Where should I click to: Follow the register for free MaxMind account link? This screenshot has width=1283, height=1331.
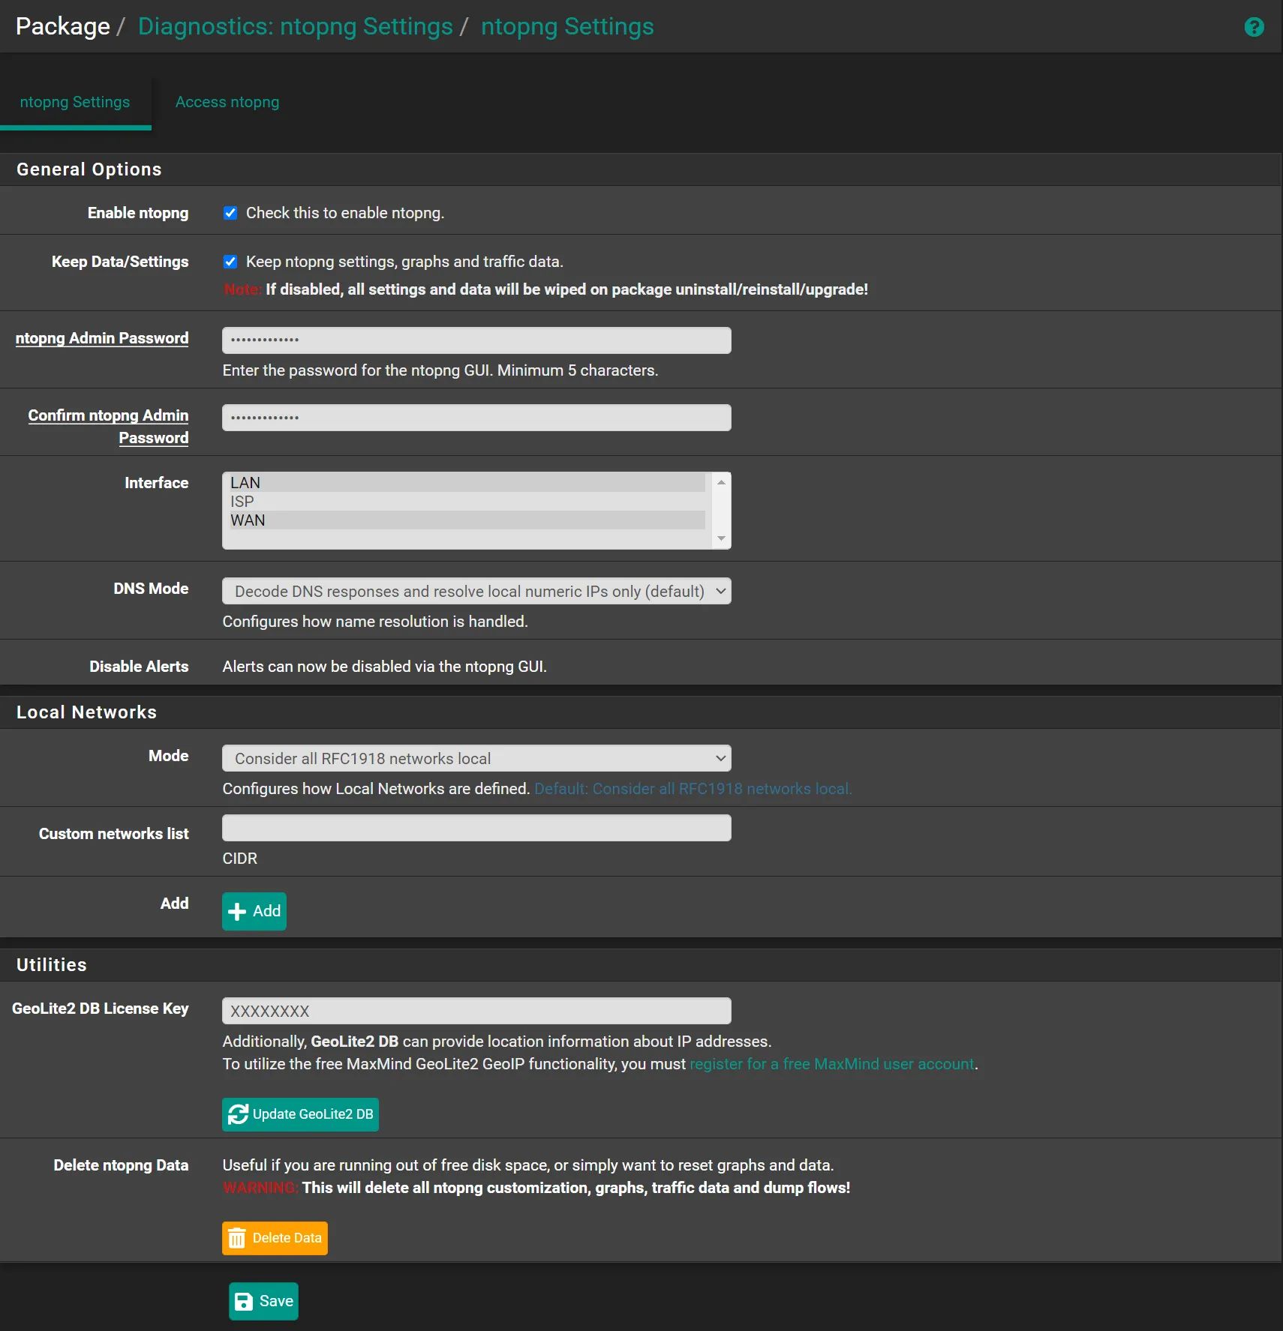coord(831,1064)
